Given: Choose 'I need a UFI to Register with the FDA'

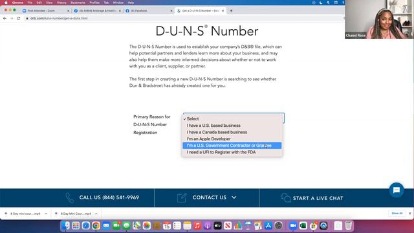Looking at the screenshot, I should (x=232, y=152).
